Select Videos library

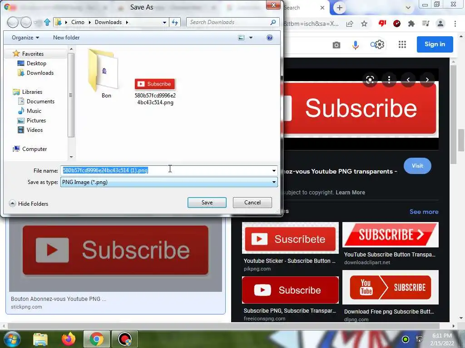coord(35,130)
